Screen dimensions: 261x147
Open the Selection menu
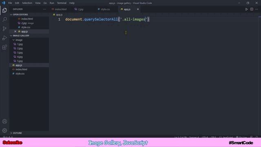point(27,3)
